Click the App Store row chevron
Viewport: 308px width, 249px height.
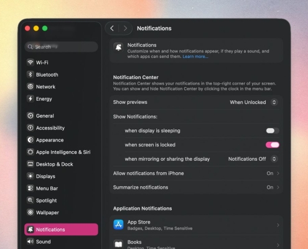[x=278, y=225]
